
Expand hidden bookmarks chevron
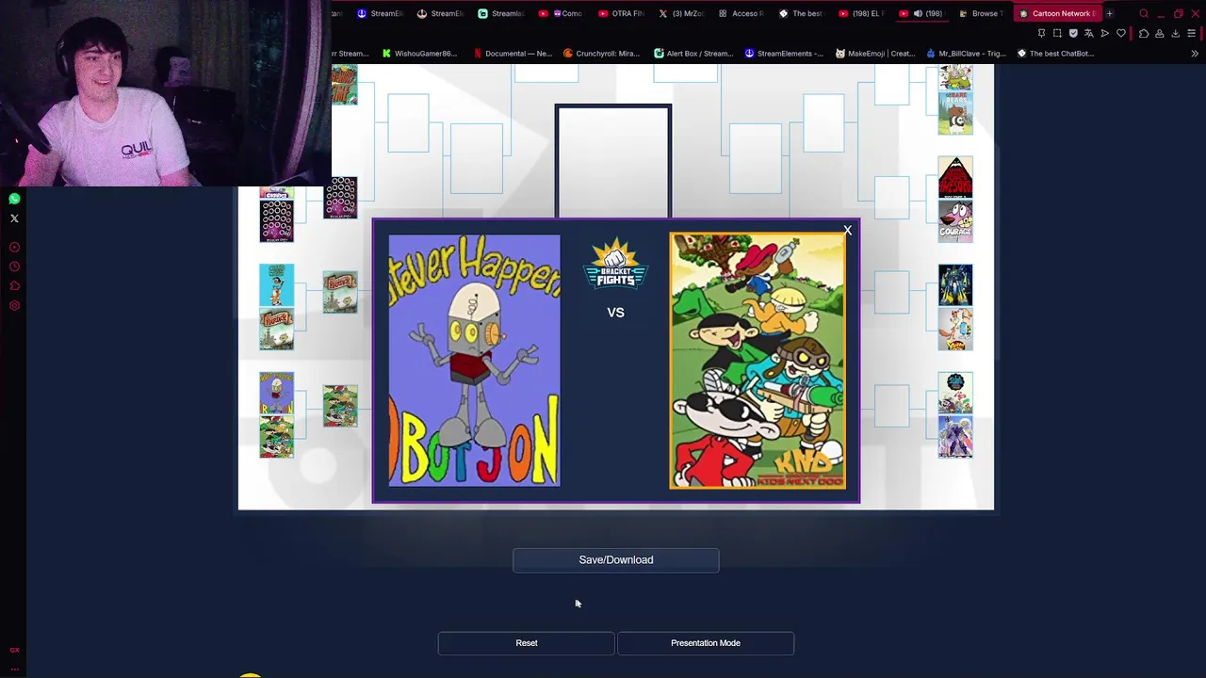click(x=1195, y=54)
